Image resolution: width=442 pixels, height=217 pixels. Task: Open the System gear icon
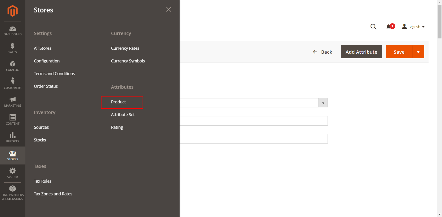tap(12, 173)
